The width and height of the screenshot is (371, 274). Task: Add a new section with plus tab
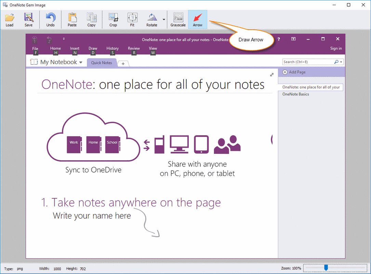point(123,63)
